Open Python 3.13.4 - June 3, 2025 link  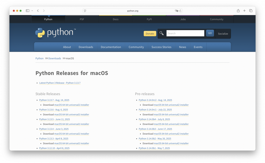click(x=54, y=129)
